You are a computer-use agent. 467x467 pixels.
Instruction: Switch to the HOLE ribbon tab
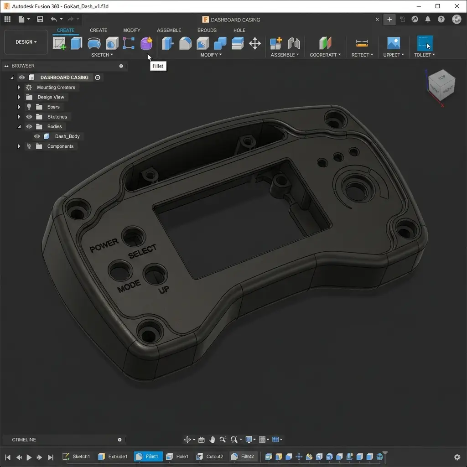click(x=239, y=31)
